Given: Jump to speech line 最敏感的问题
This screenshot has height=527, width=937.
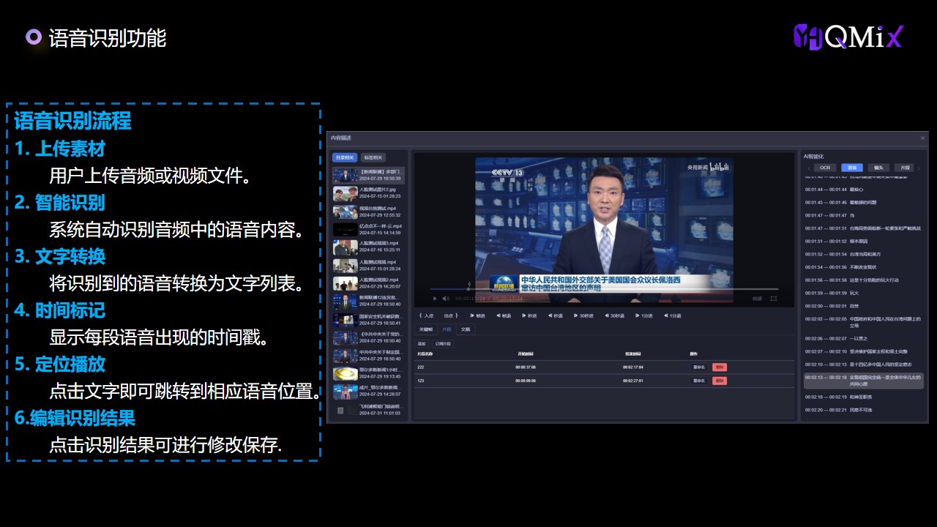Looking at the screenshot, I should [x=864, y=202].
